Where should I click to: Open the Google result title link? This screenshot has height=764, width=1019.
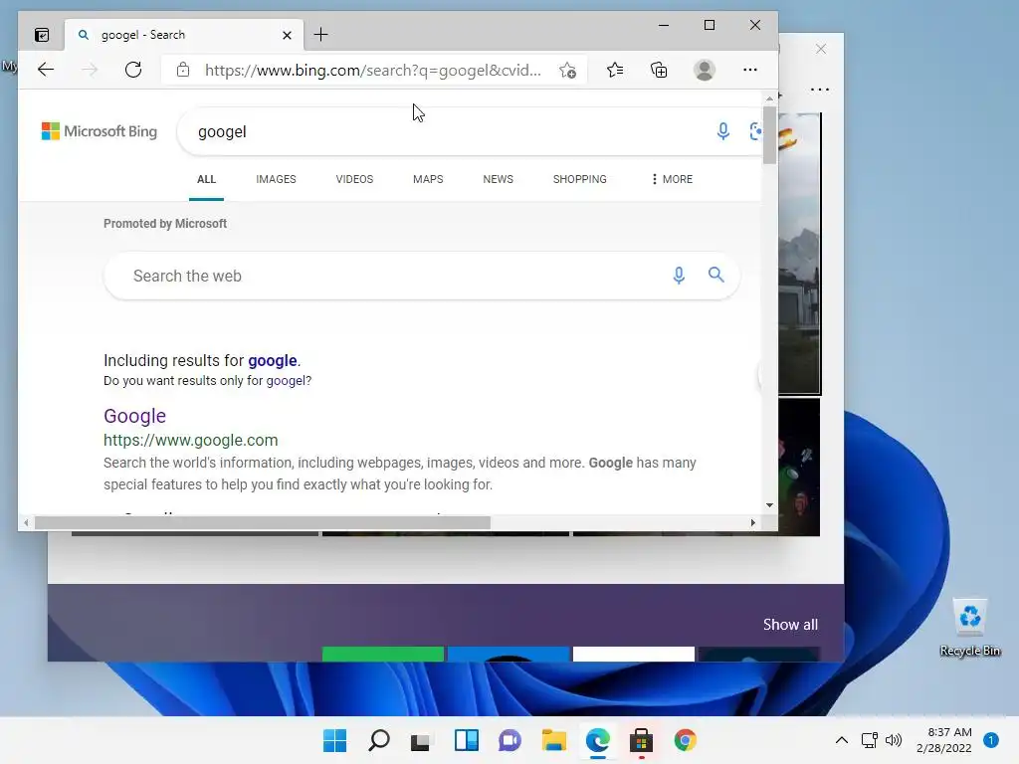134,416
